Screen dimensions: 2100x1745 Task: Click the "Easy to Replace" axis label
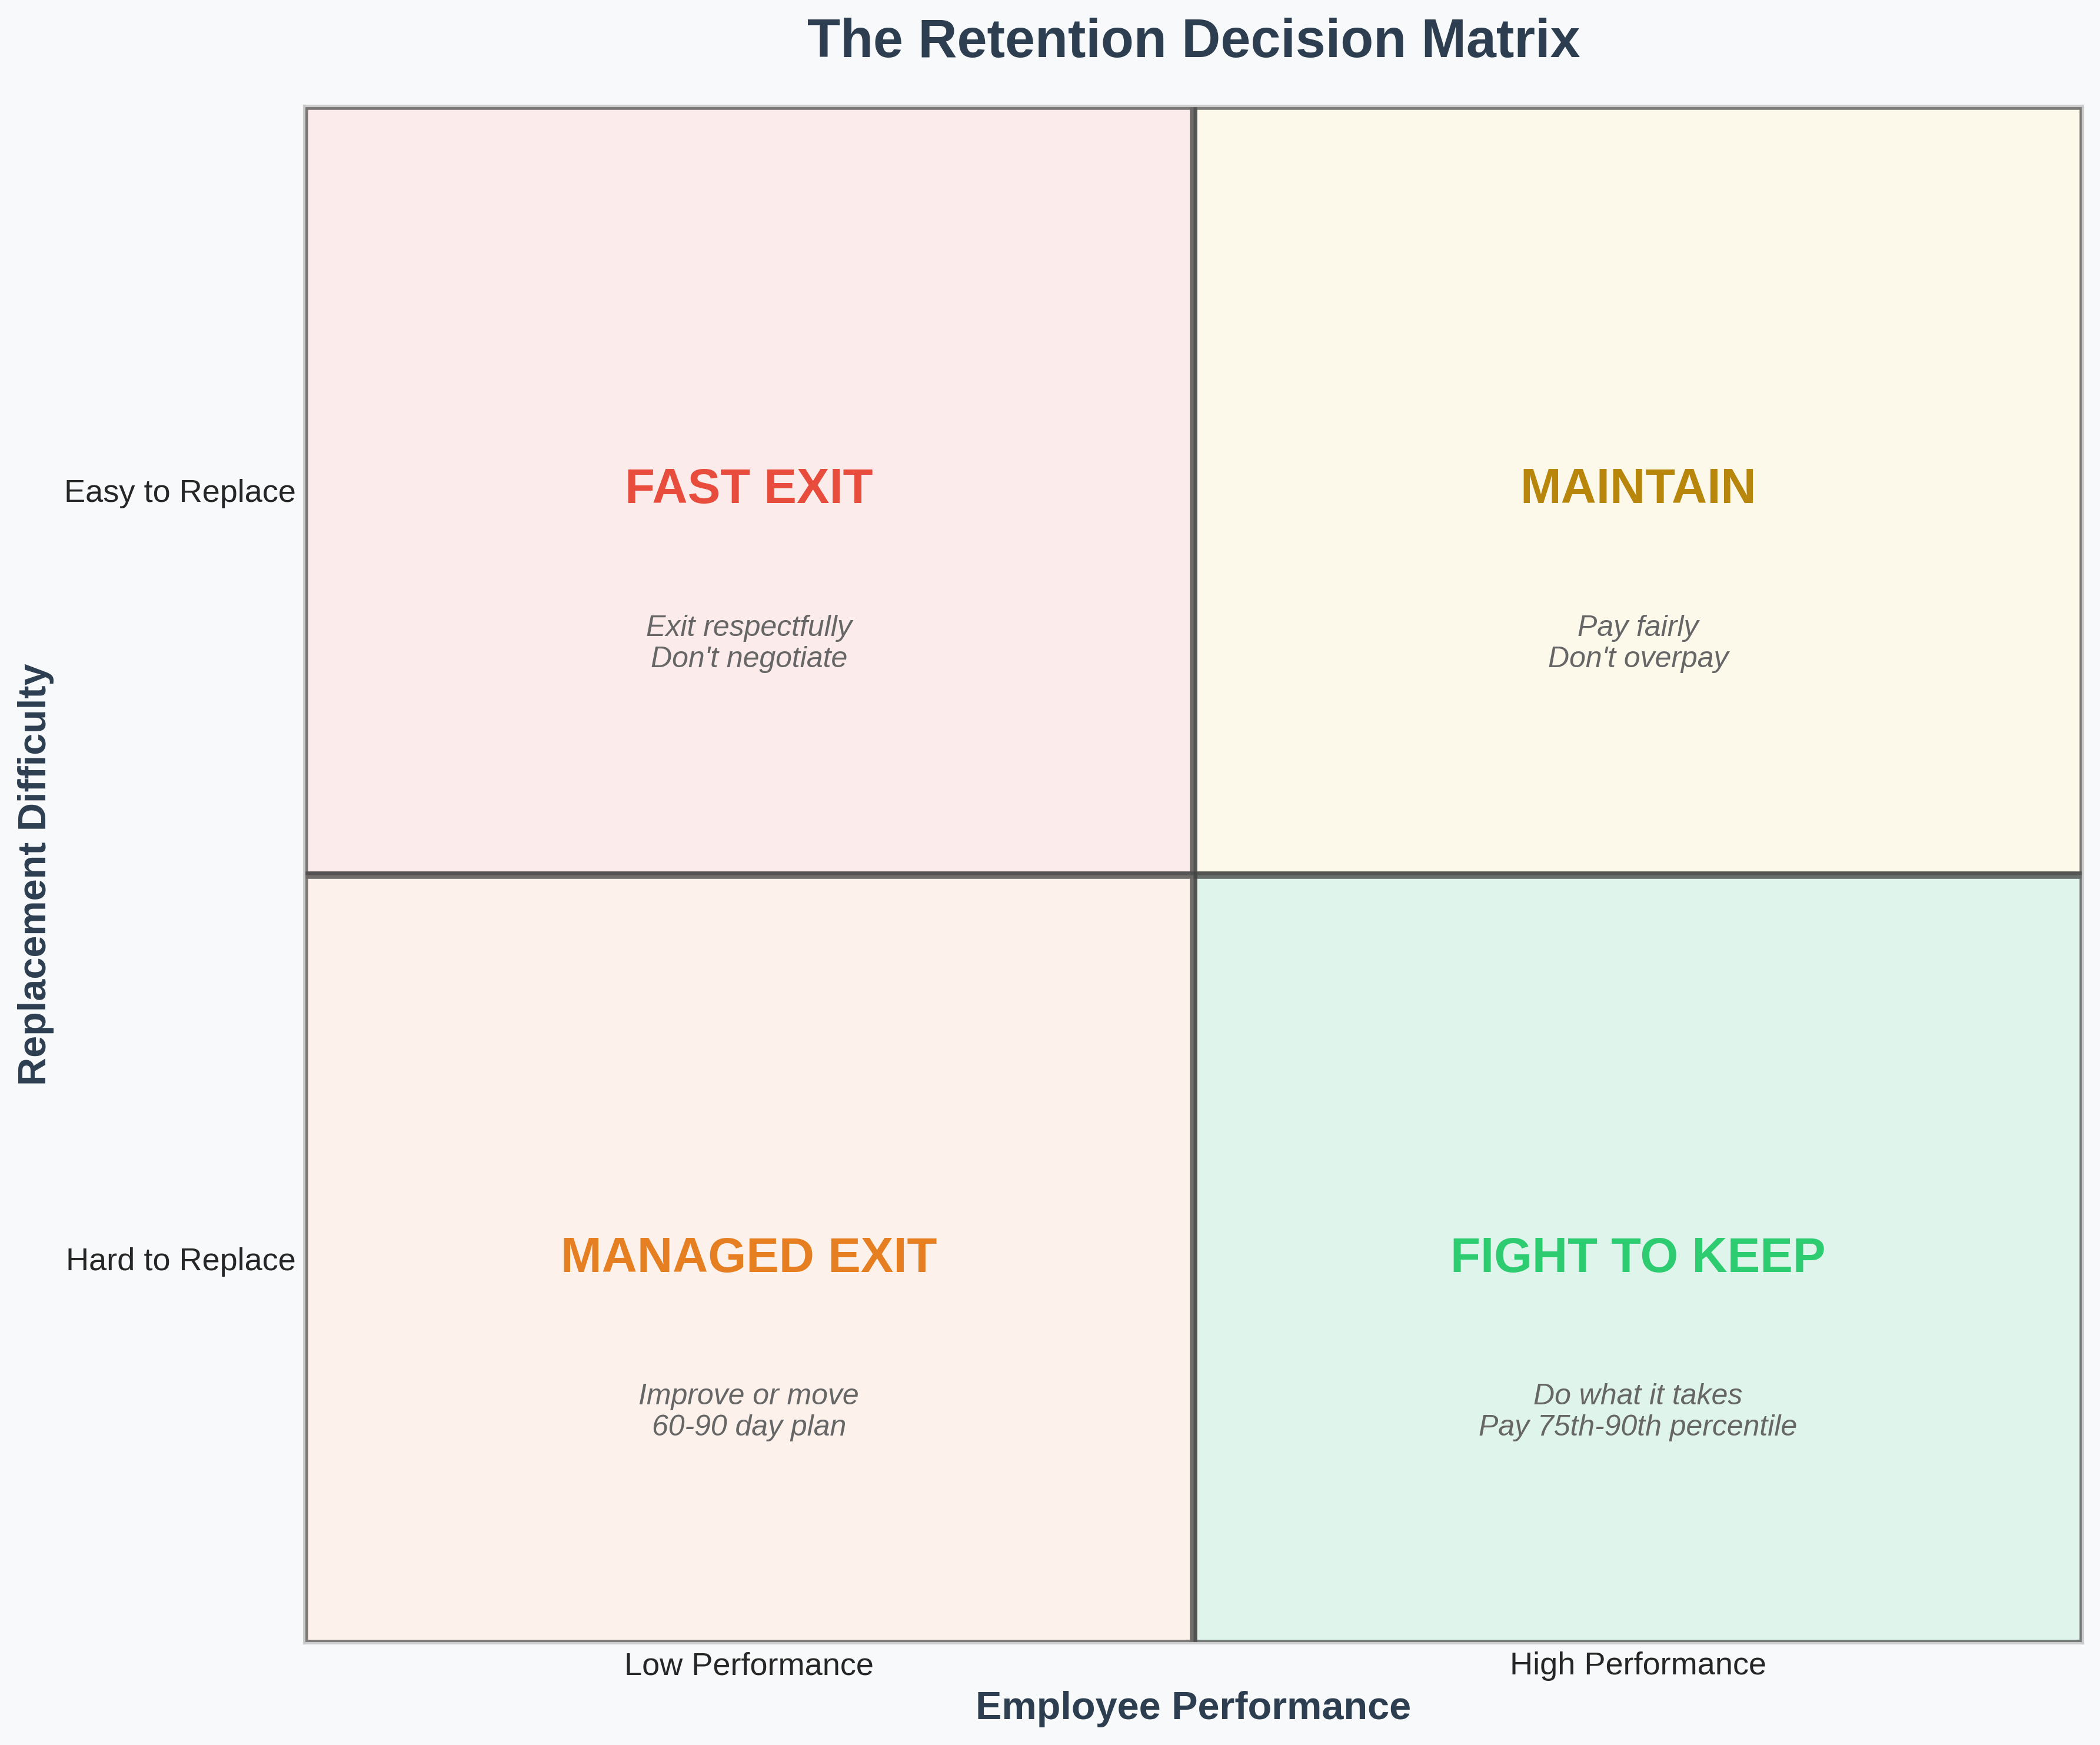pos(180,492)
